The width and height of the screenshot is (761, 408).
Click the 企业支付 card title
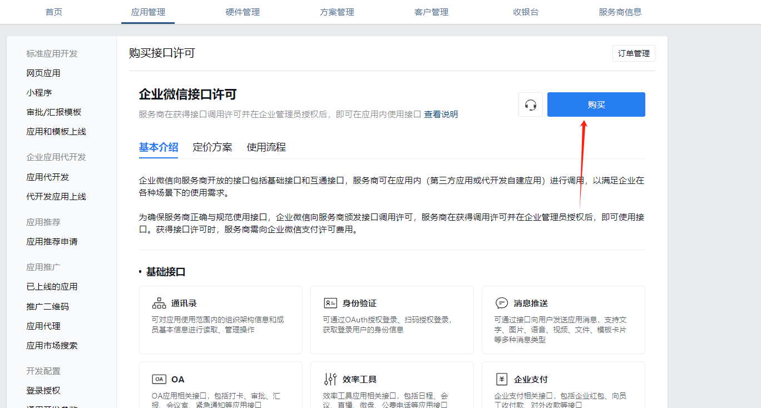531,380
